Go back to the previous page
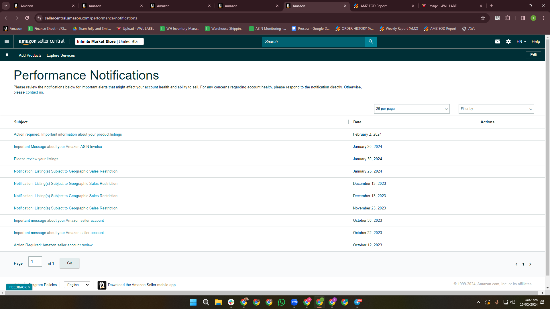The image size is (550, 309). [x=6, y=18]
